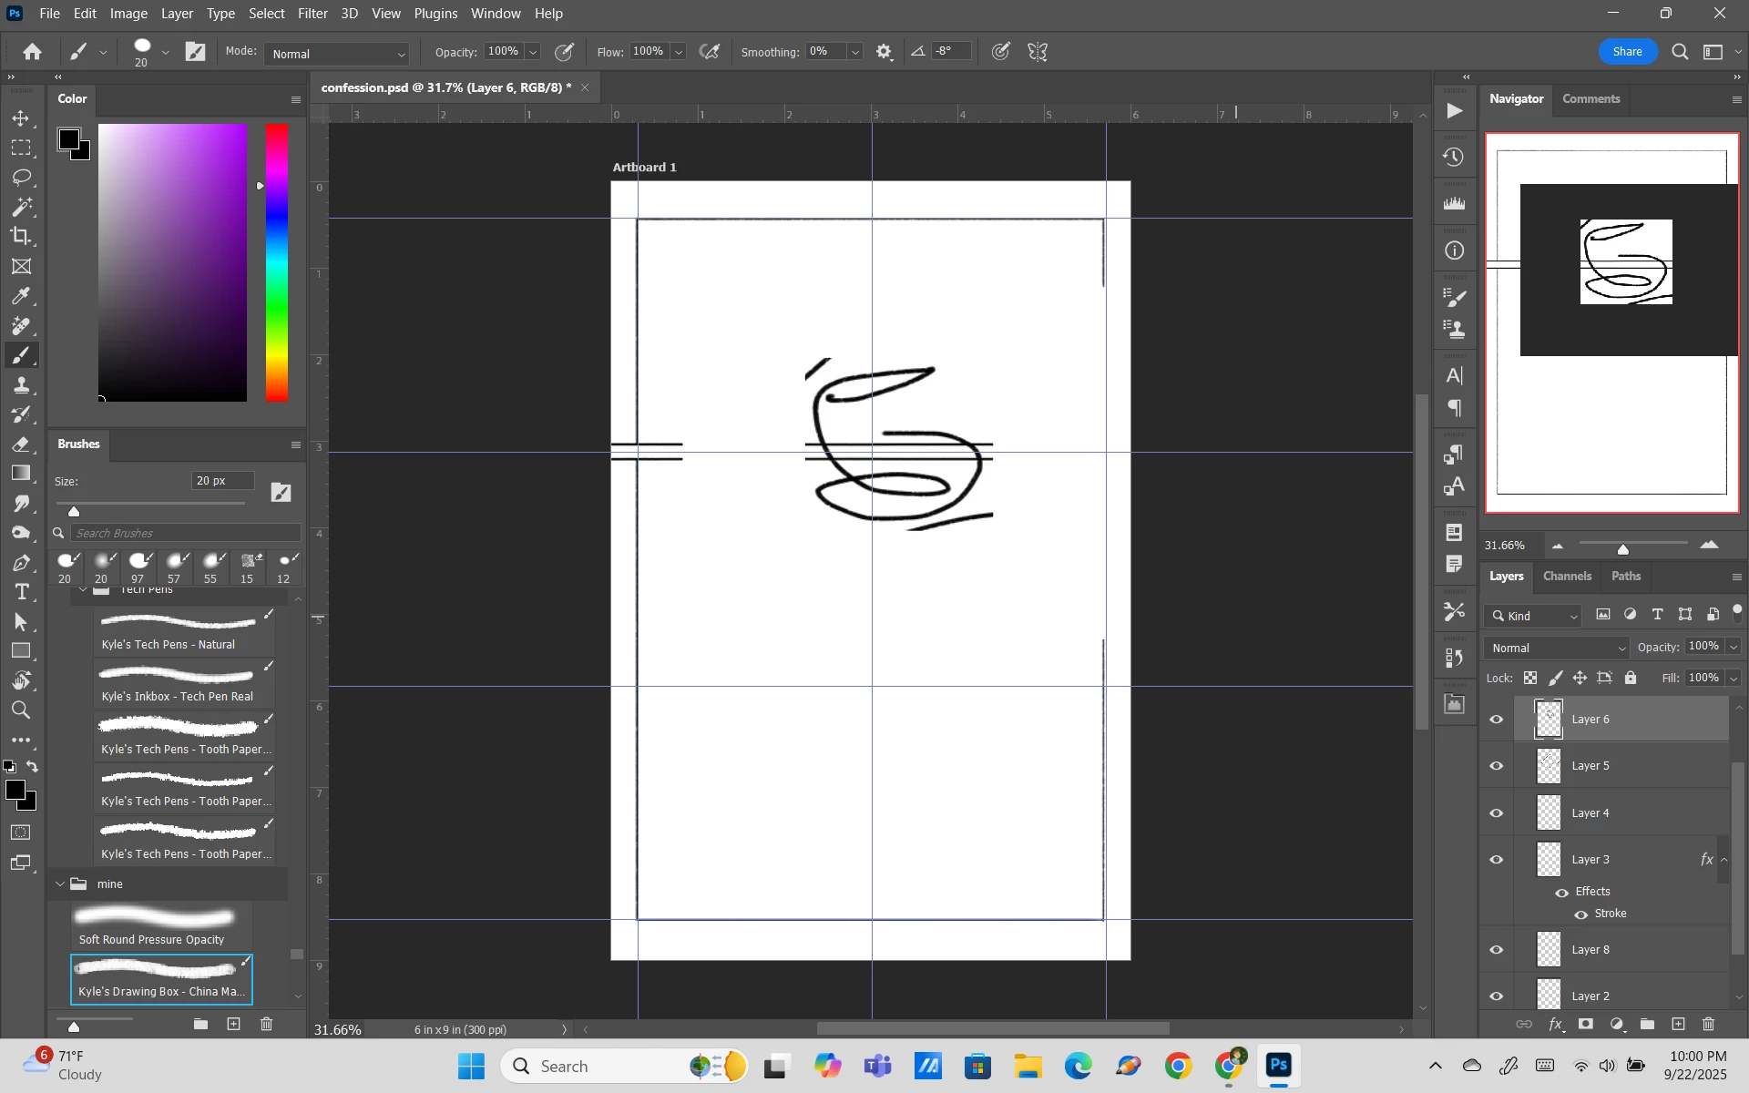Select the Lasso tool

(x=21, y=177)
